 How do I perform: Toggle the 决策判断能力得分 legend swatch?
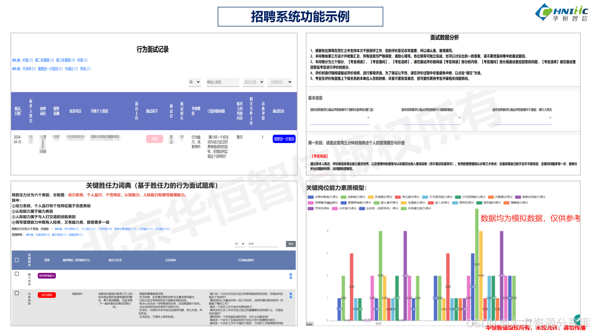[x=310, y=197]
